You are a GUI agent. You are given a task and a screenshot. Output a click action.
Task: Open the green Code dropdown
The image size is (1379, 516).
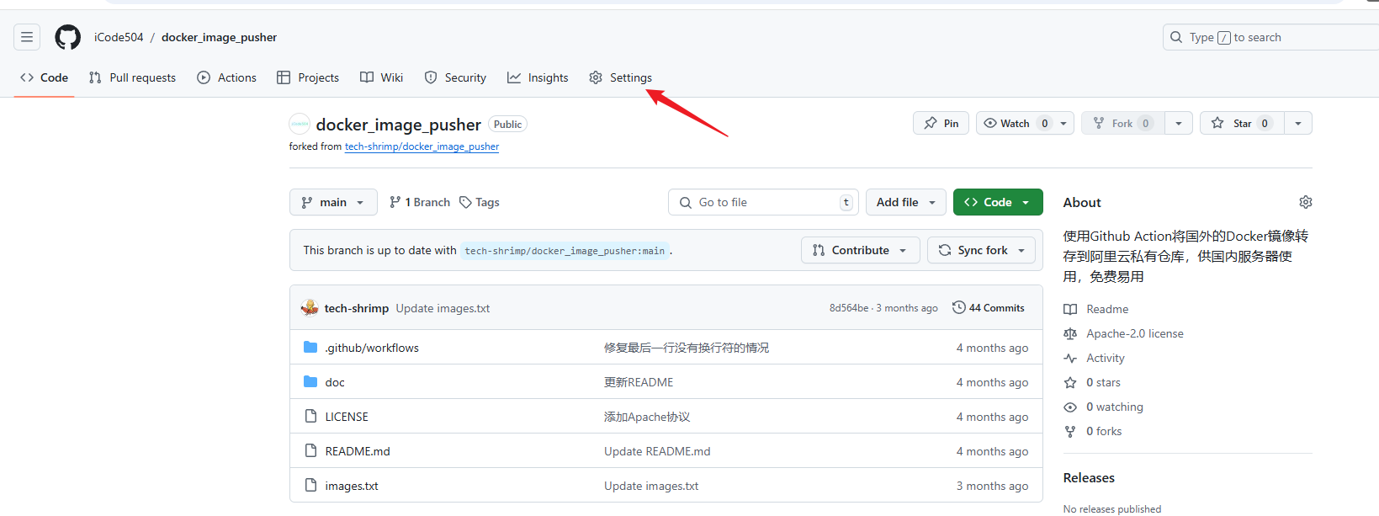click(997, 202)
